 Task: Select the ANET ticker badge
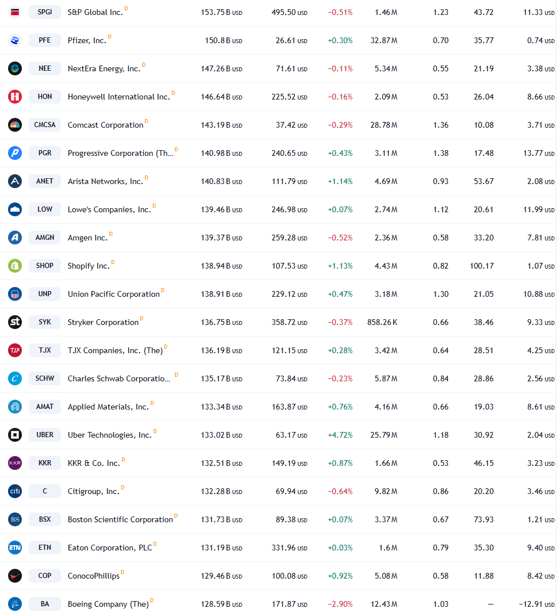[x=45, y=181]
